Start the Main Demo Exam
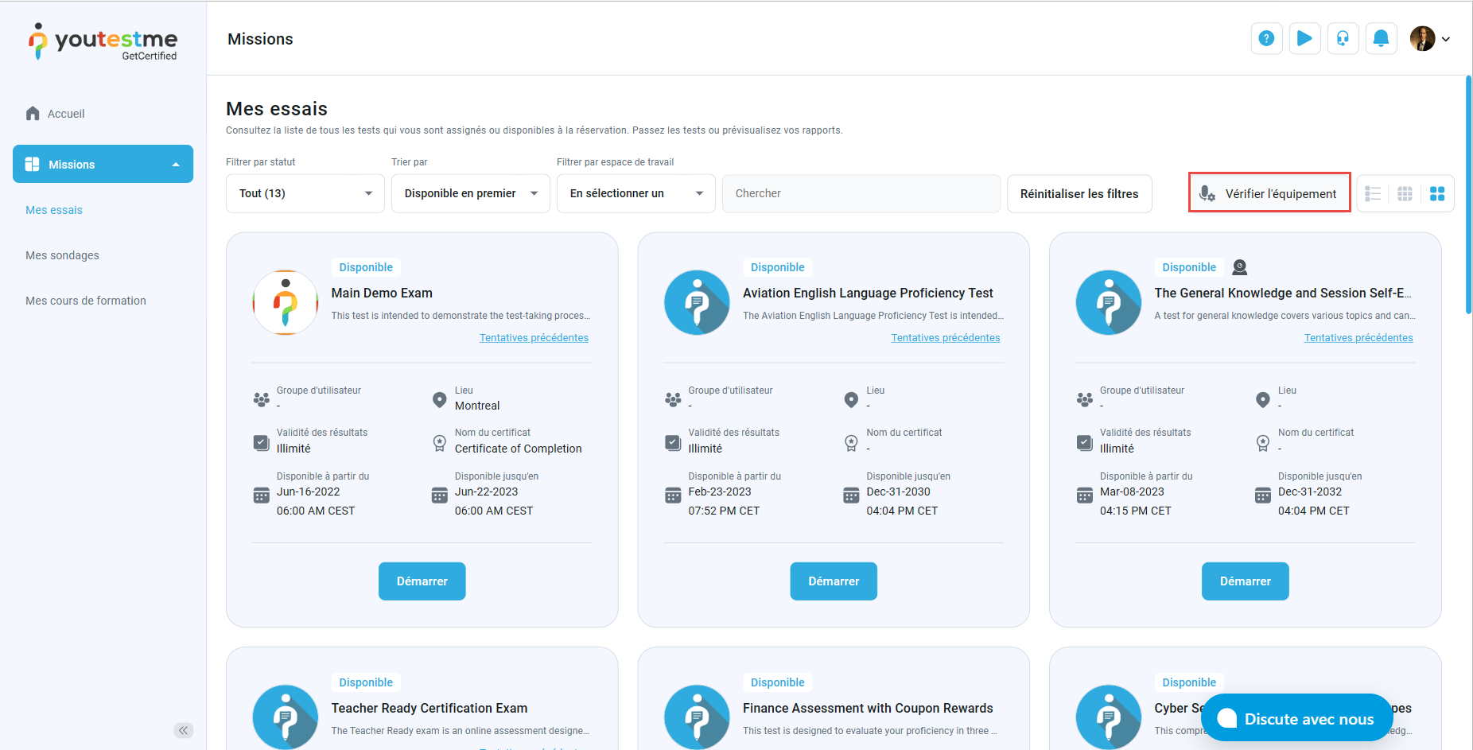Viewport: 1473px width, 750px height. [x=422, y=581]
